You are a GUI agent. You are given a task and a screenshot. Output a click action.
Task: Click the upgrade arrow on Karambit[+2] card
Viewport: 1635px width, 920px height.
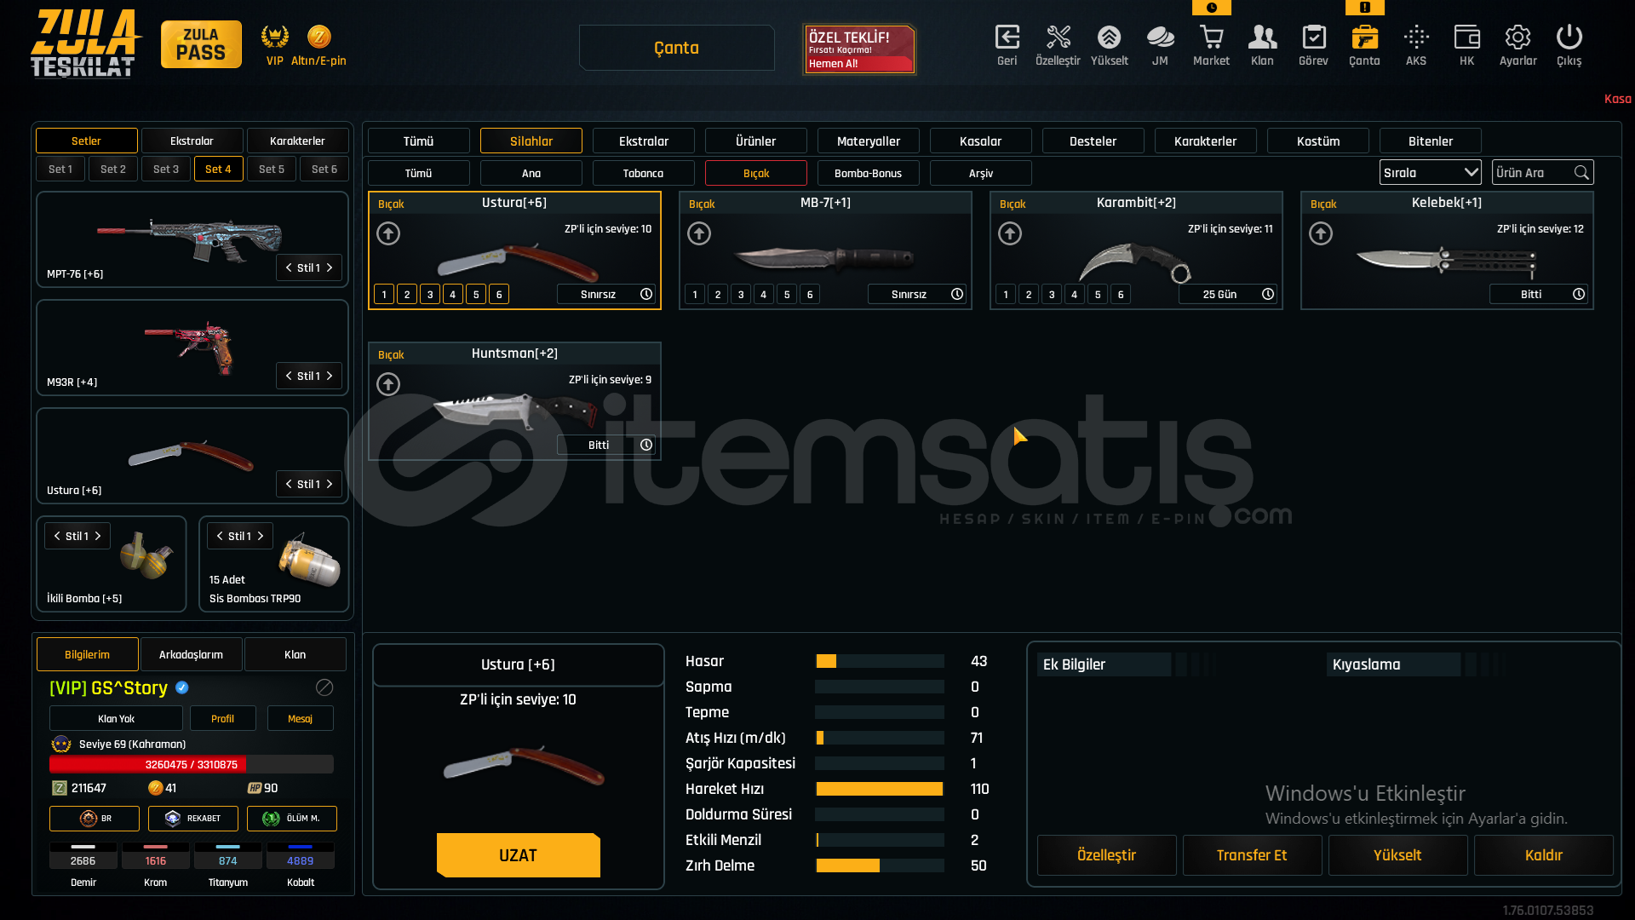1010,233
